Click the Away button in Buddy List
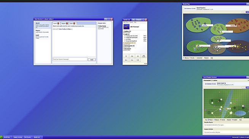This screenshot has height=139, width=249. (132, 60)
